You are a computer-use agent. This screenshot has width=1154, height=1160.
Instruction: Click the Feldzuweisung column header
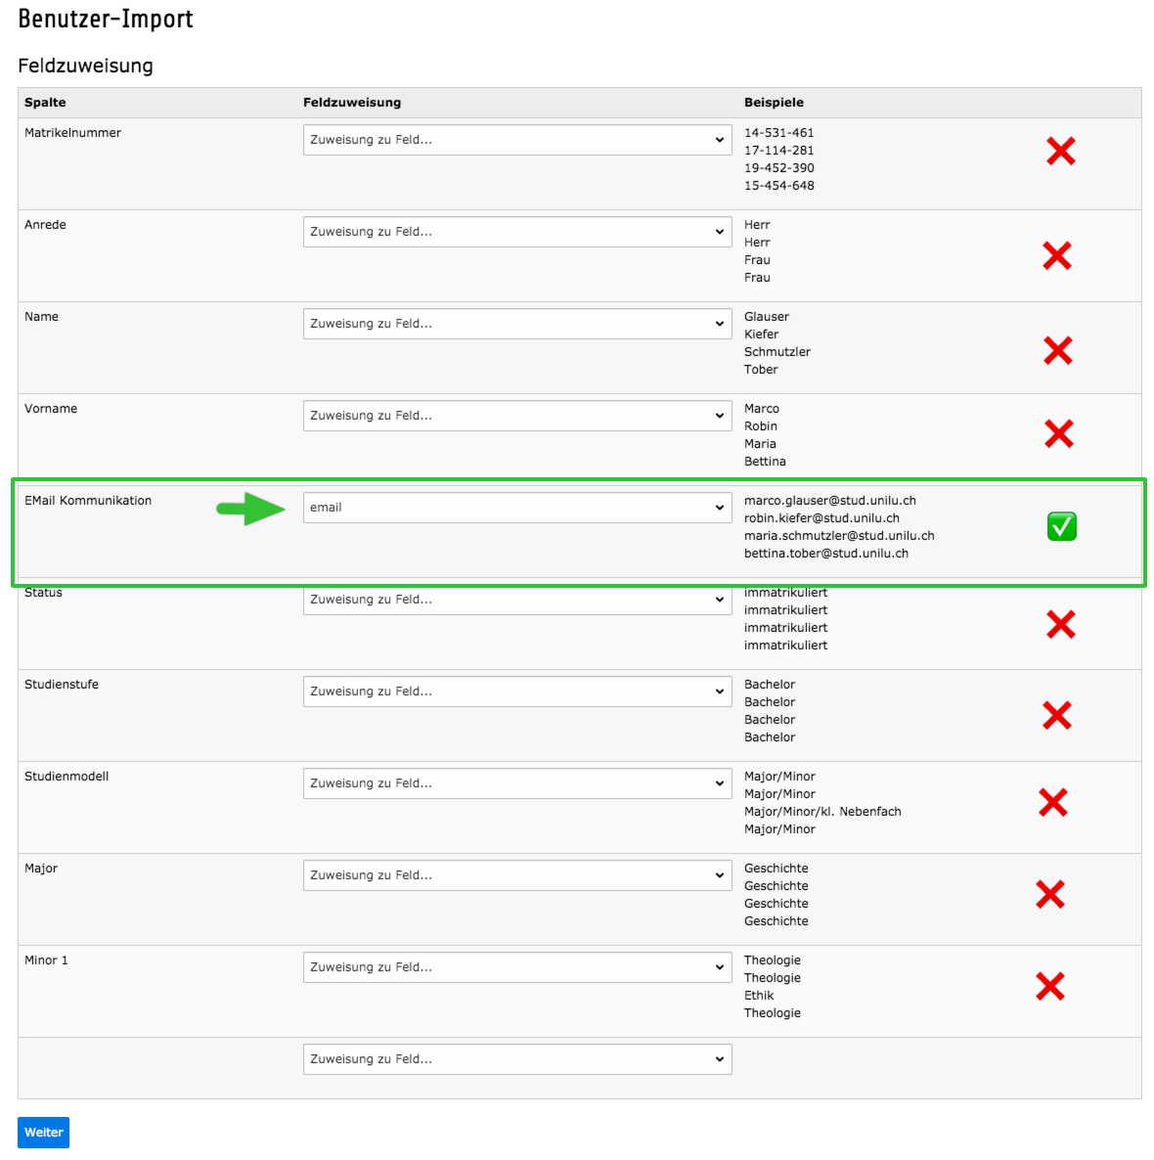(352, 102)
